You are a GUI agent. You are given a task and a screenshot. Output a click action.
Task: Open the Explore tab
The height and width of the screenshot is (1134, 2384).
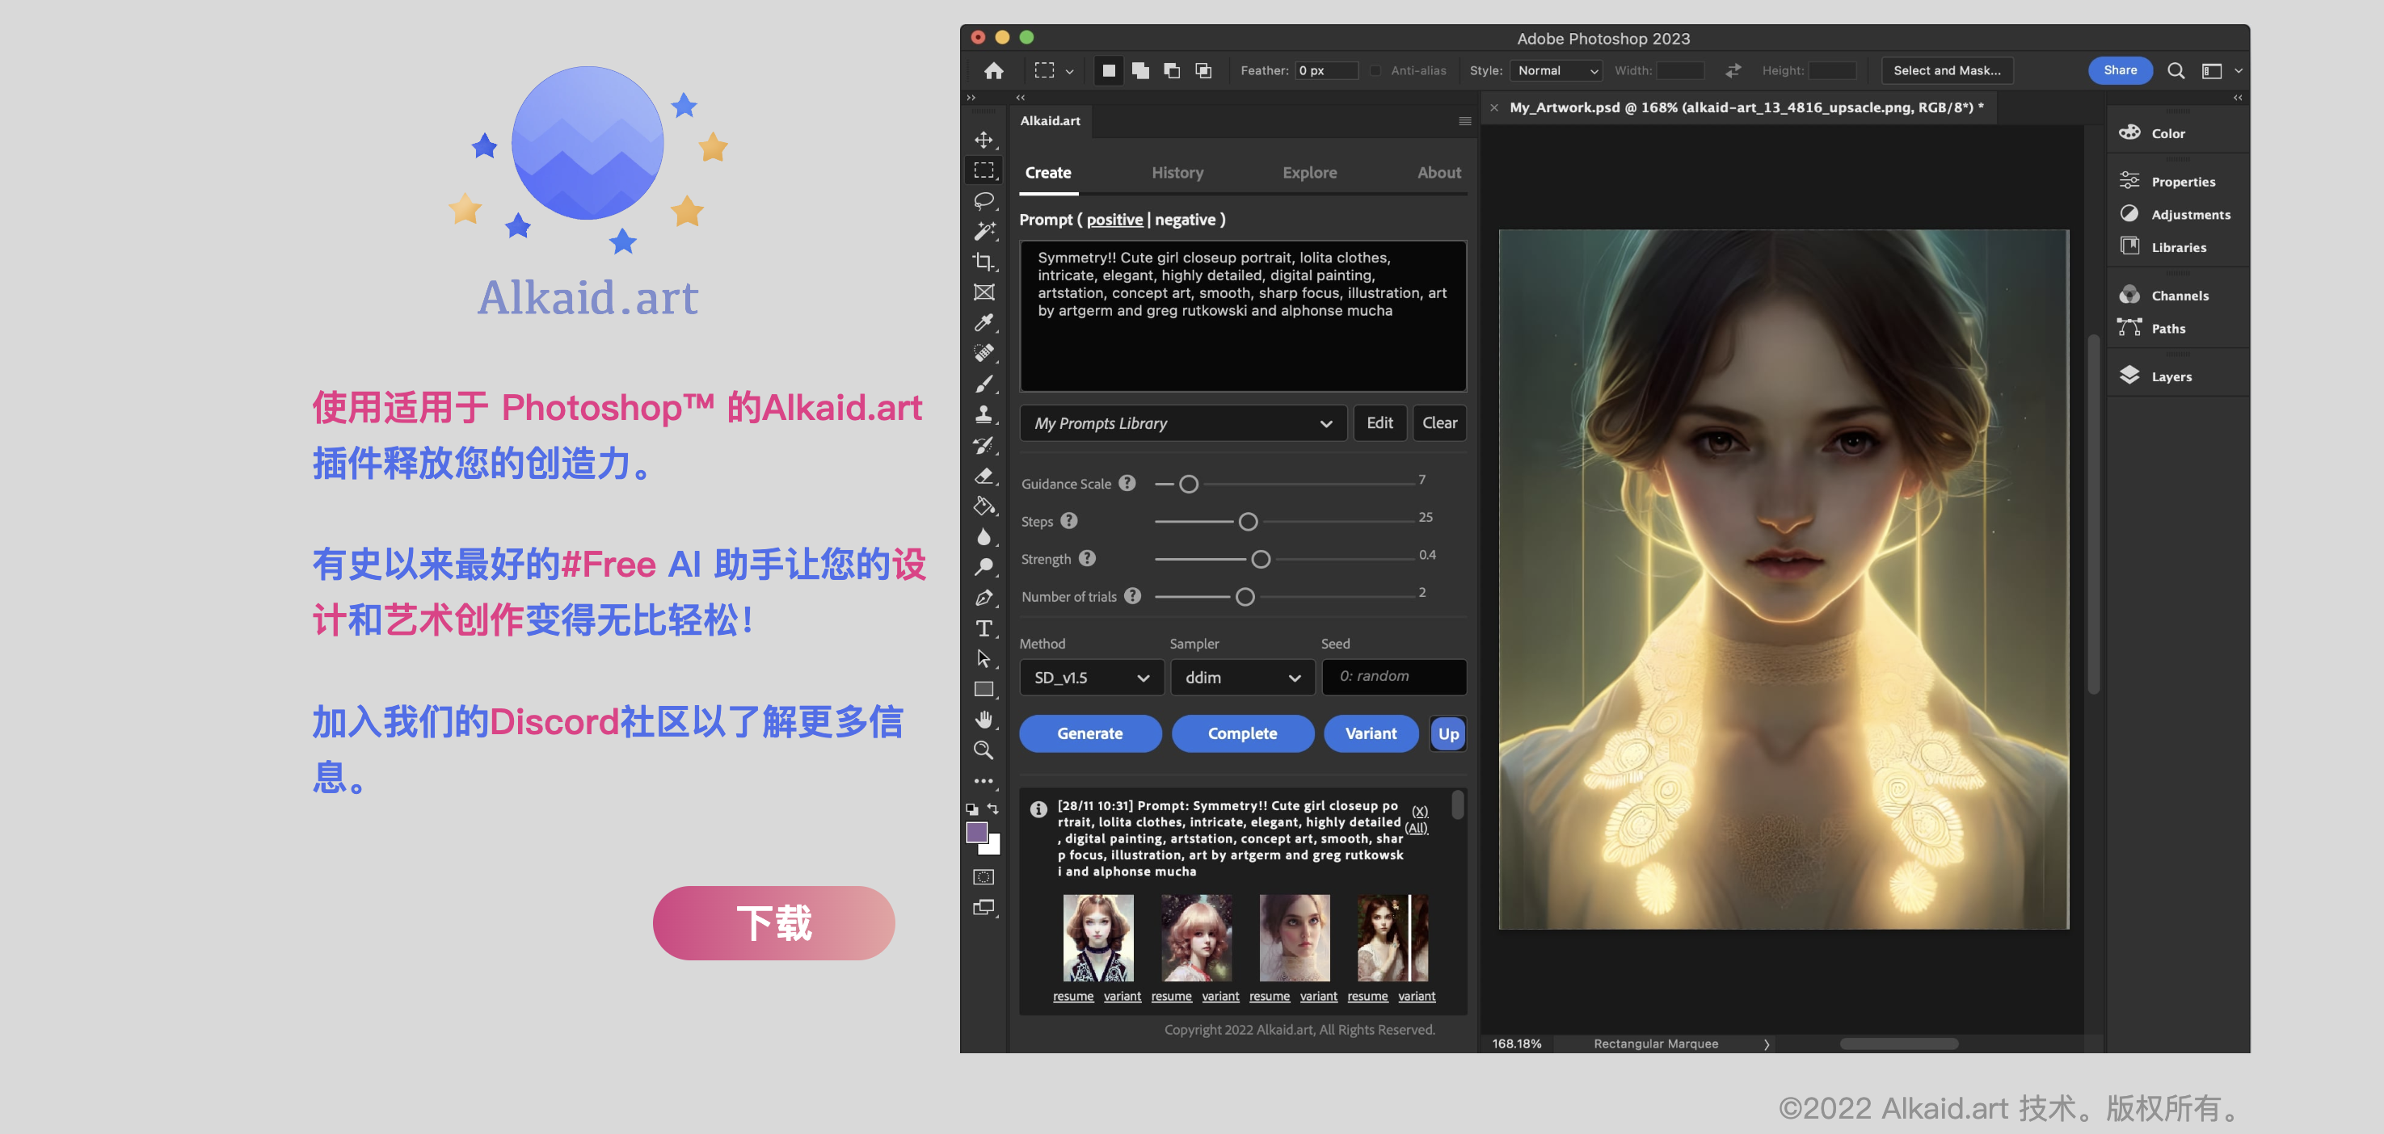pyautogui.click(x=1308, y=172)
